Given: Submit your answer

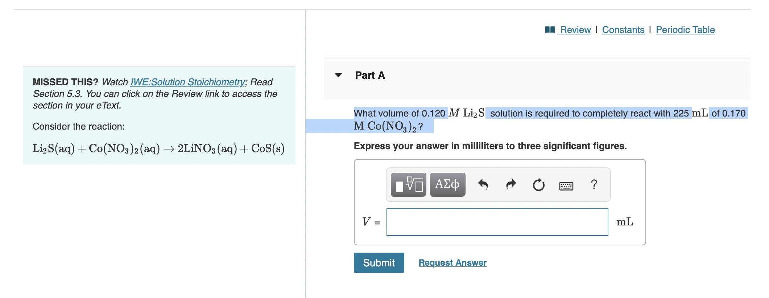Looking at the screenshot, I should pyautogui.click(x=379, y=262).
